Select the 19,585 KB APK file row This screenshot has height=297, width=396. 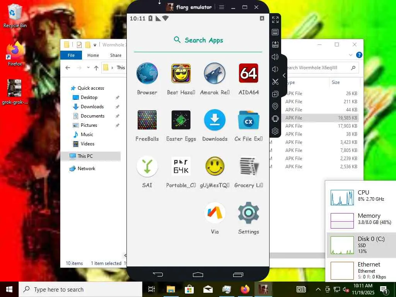[321, 118]
